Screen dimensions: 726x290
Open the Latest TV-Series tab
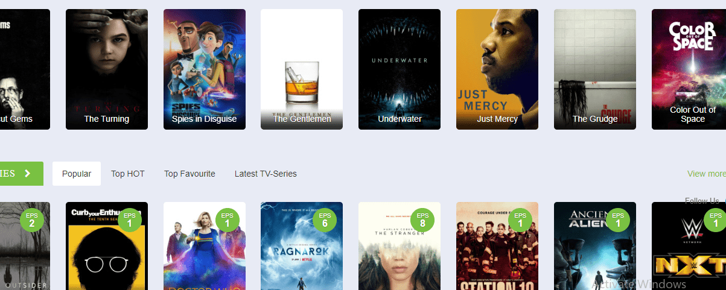pyautogui.click(x=266, y=174)
